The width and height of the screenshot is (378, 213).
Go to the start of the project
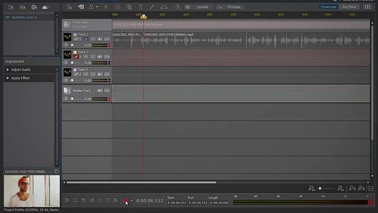92,201
